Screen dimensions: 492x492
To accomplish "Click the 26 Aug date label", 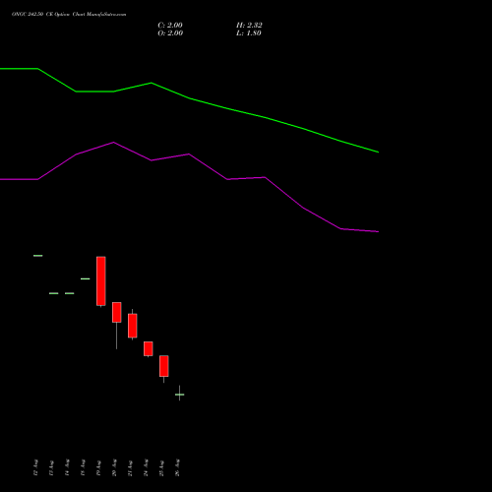I will pyautogui.click(x=177, y=467).
